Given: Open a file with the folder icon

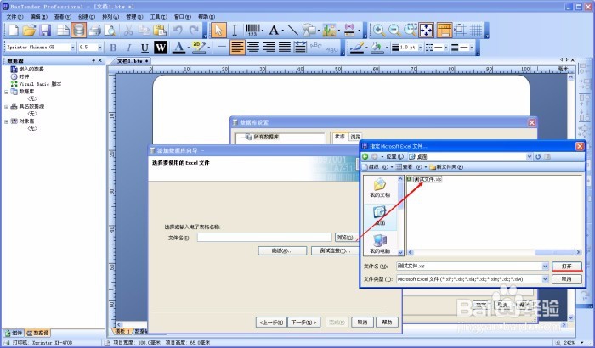Looking at the screenshot, I should coord(29,31).
